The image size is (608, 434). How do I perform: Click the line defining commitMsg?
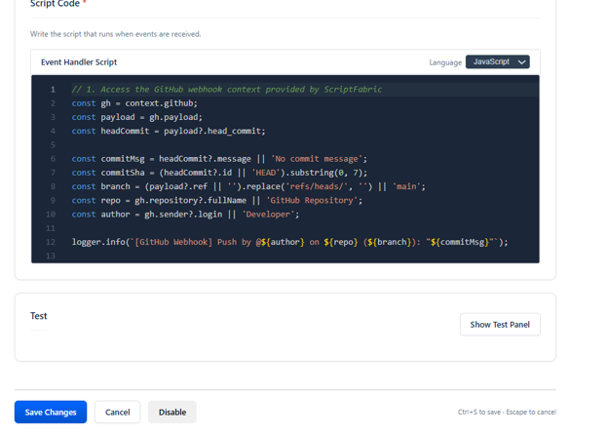point(219,159)
